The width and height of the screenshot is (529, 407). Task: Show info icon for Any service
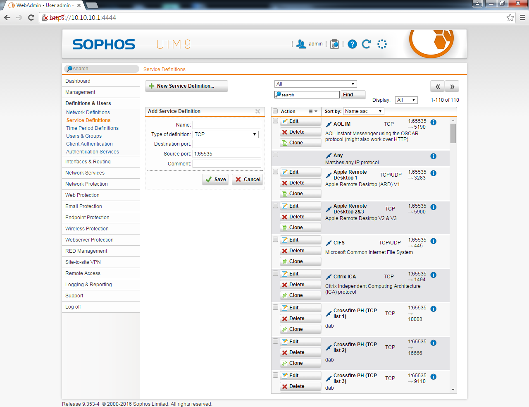coord(434,156)
